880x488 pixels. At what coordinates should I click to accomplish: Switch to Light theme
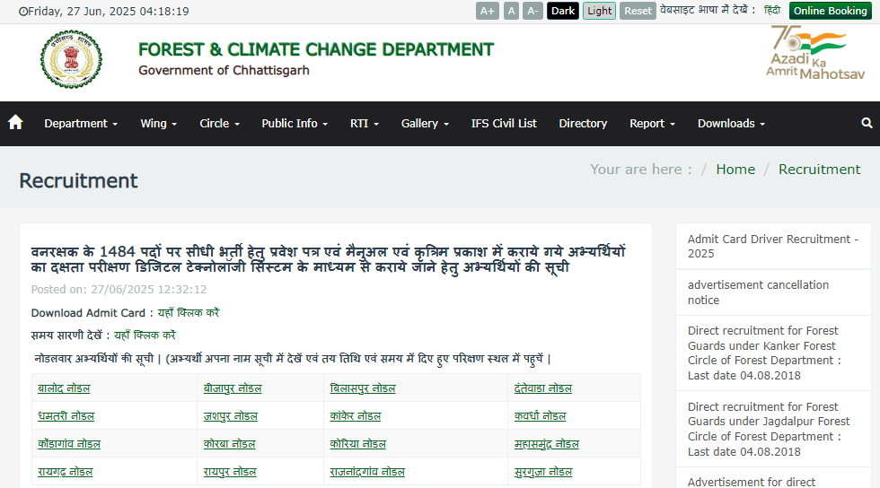point(599,11)
